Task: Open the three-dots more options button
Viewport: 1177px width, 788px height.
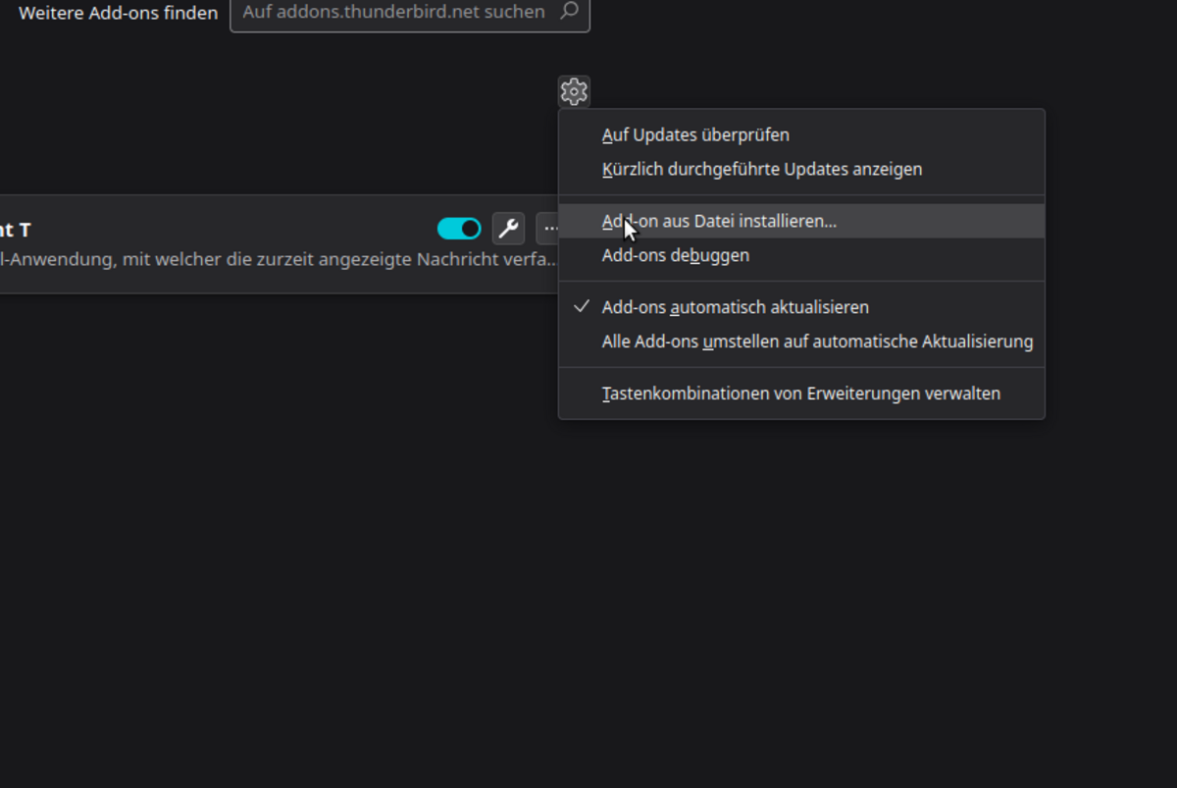Action: click(549, 229)
